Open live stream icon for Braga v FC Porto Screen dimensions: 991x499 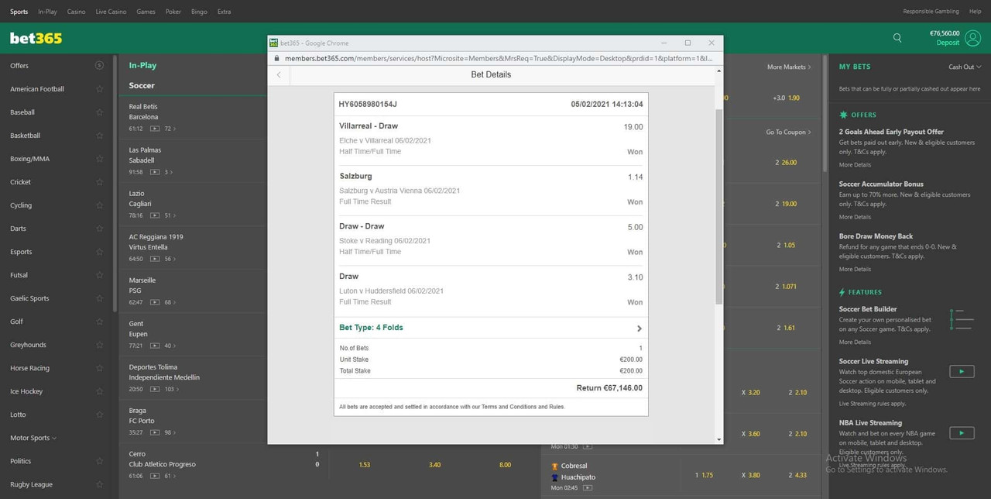point(155,432)
